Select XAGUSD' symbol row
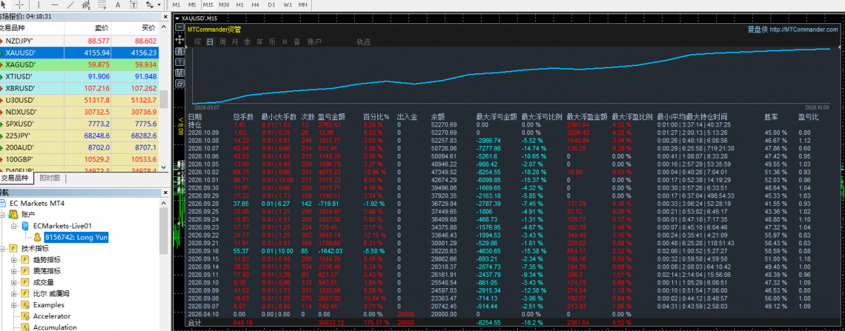This screenshot has height=331, width=845. pos(79,65)
